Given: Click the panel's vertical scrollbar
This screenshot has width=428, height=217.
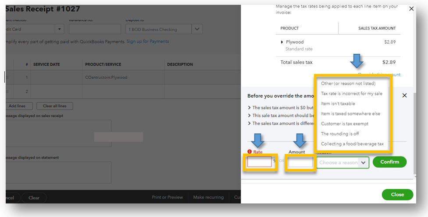Looking at the screenshot, I should [x=415, y=133].
